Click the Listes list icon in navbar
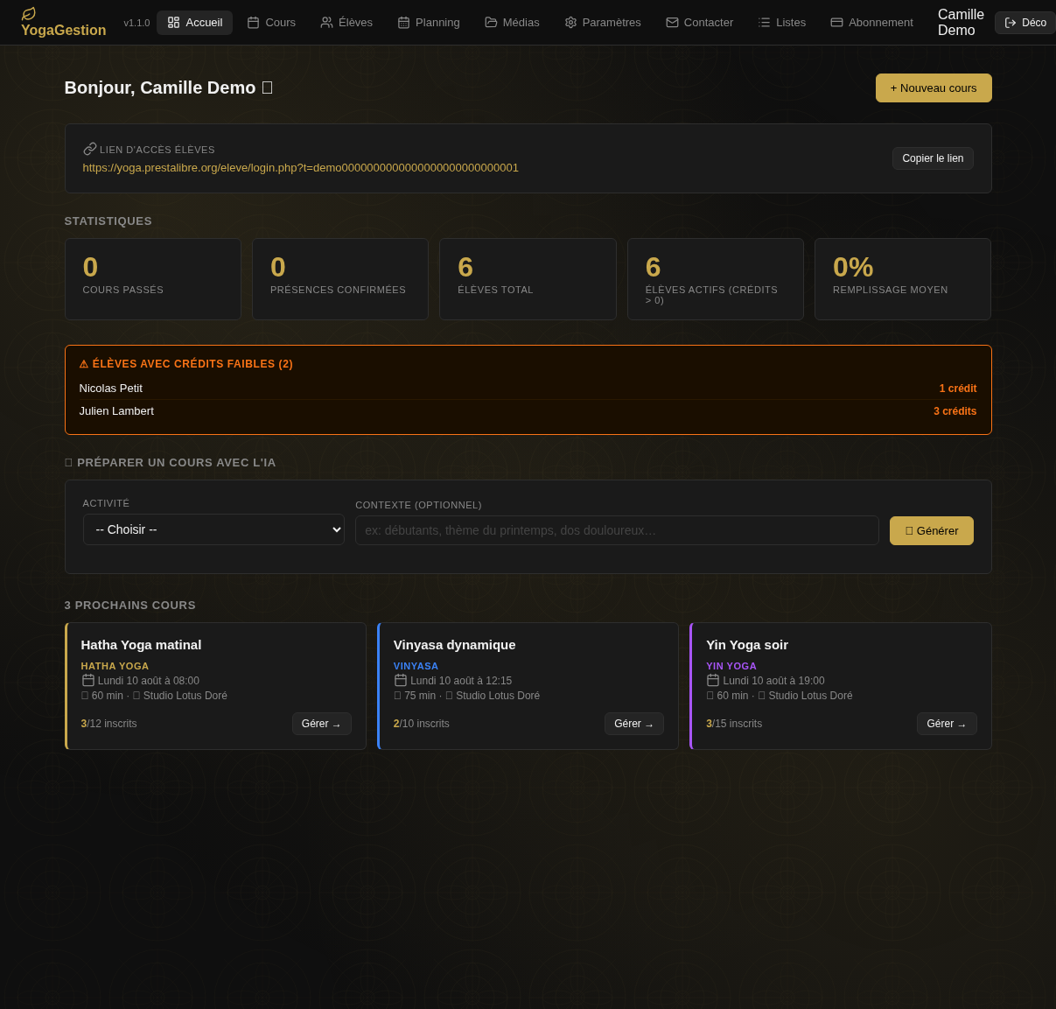Screen dimensions: 1056x1009 coord(764,23)
